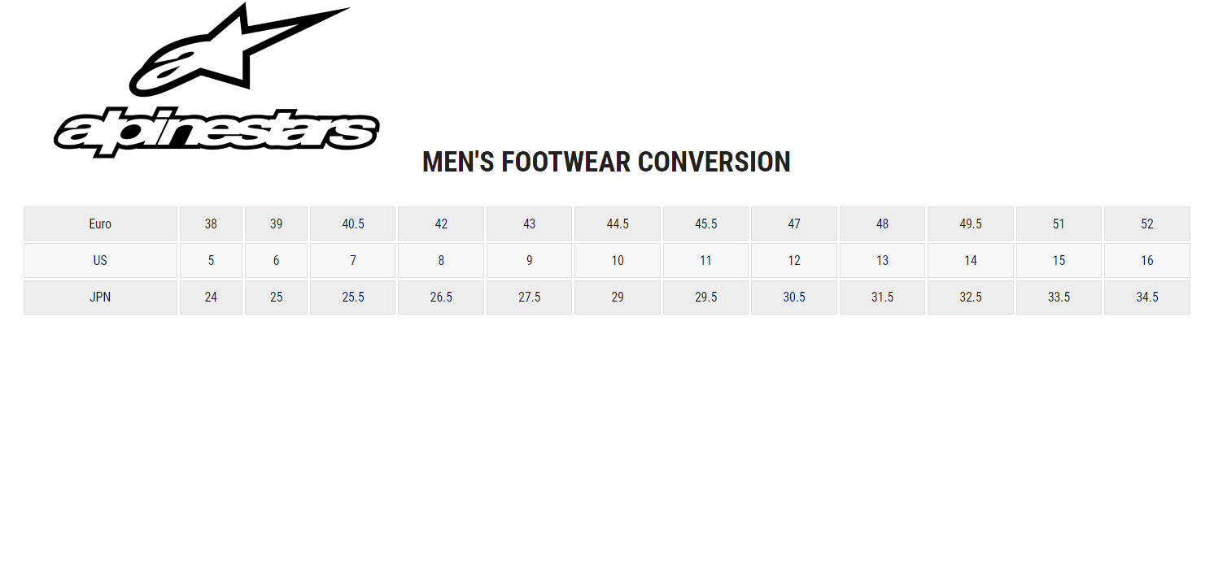Select Euro size 40.5 cell
1214x569 pixels.
353,224
